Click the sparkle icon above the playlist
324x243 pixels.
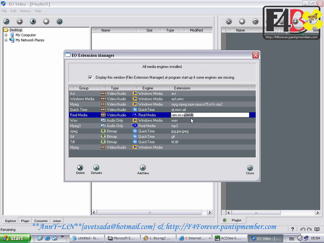pyautogui.click(x=242, y=21)
